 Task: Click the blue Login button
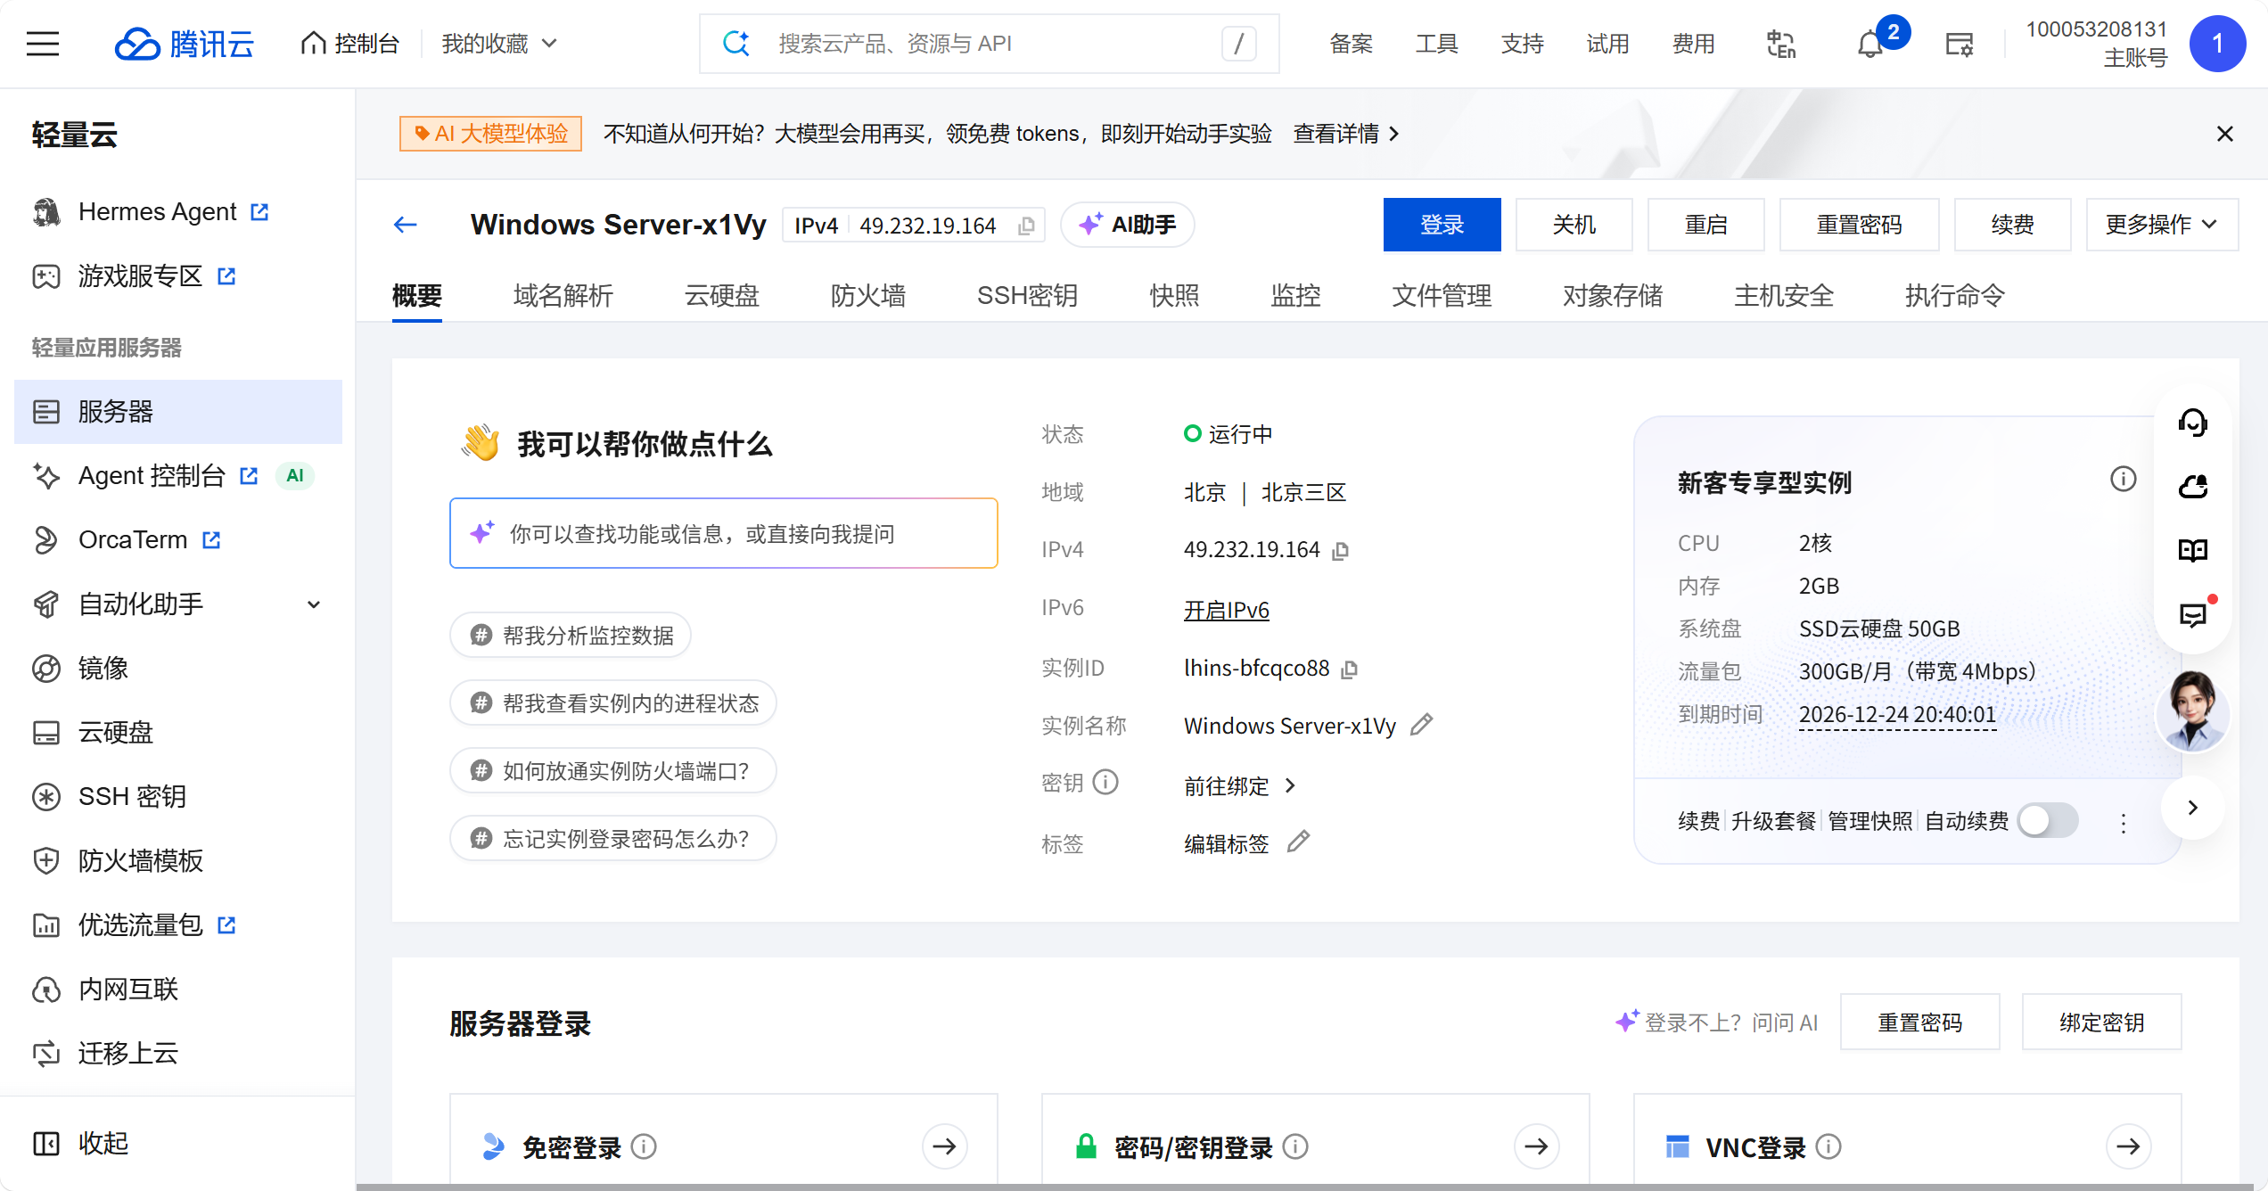click(1442, 225)
